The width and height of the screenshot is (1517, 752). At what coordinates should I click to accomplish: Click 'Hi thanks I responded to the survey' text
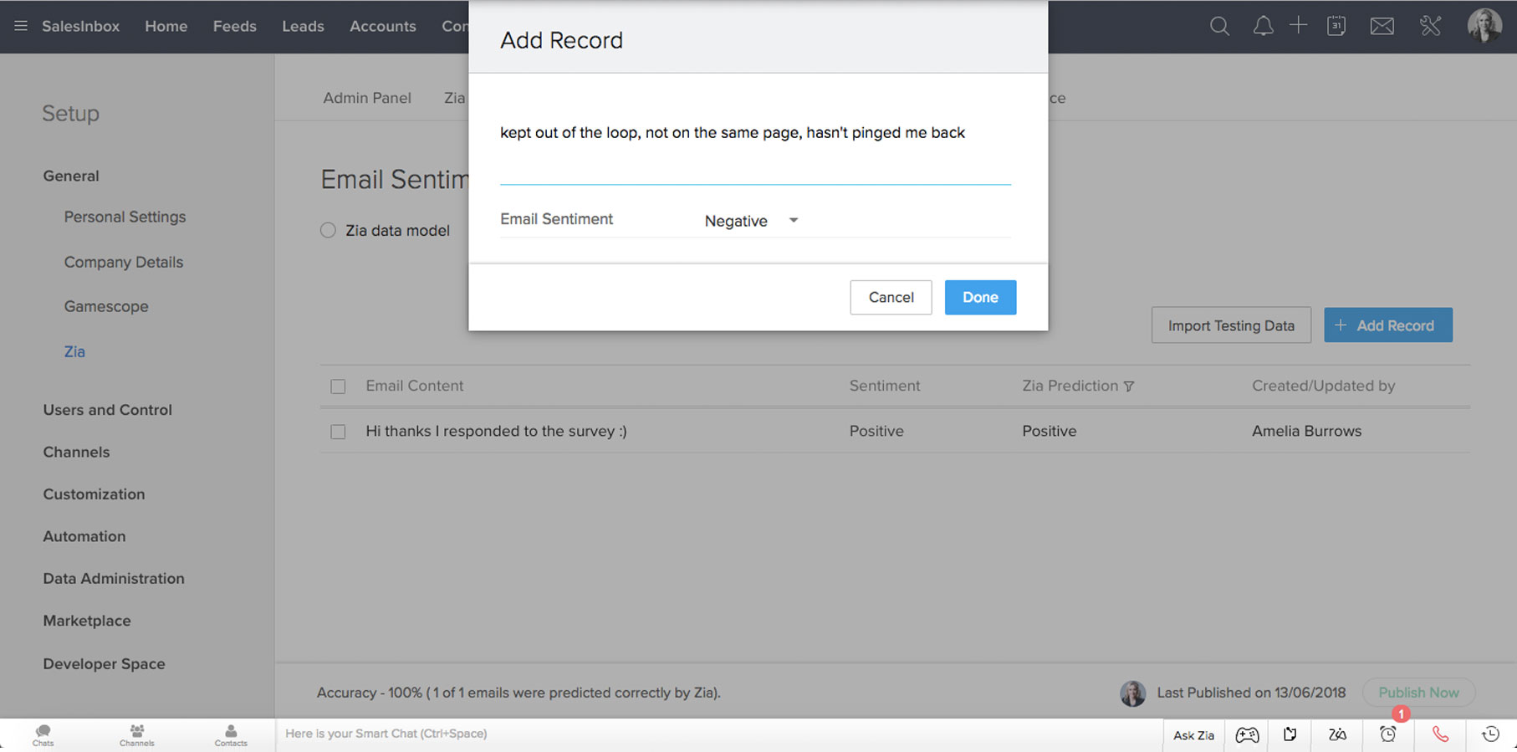point(496,432)
